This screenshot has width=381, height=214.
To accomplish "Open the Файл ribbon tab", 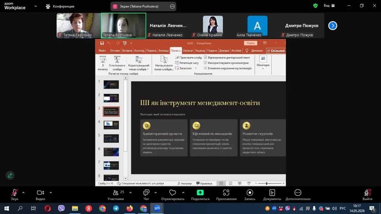I will tap(102, 51).
